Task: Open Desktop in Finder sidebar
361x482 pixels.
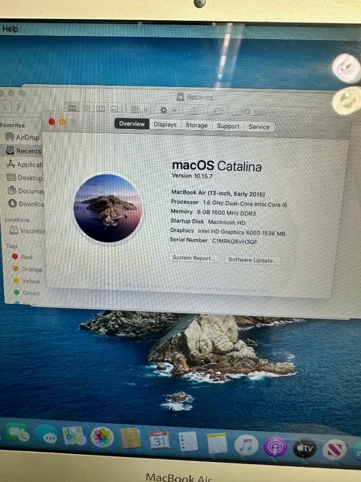Action: [x=24, y=177]
